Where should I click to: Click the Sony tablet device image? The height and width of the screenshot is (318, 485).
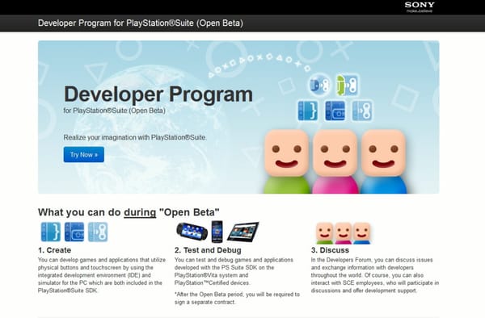(x=243, y=232)
